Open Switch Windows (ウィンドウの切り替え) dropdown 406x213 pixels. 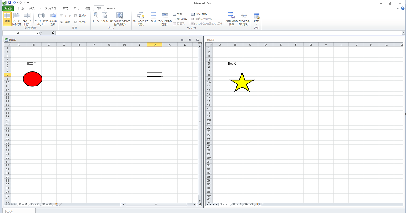coord(244,18)
